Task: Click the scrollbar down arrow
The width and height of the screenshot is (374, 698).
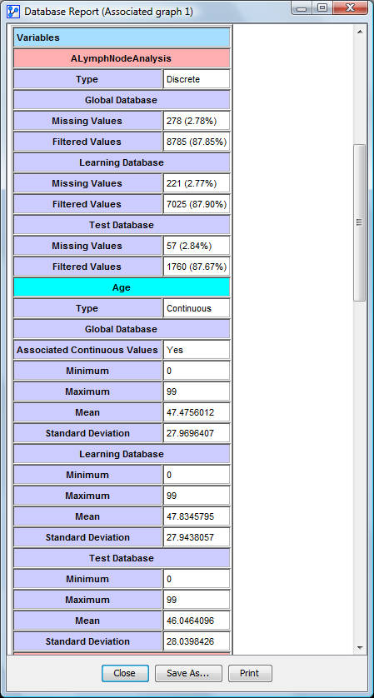Action: point(359,647)
